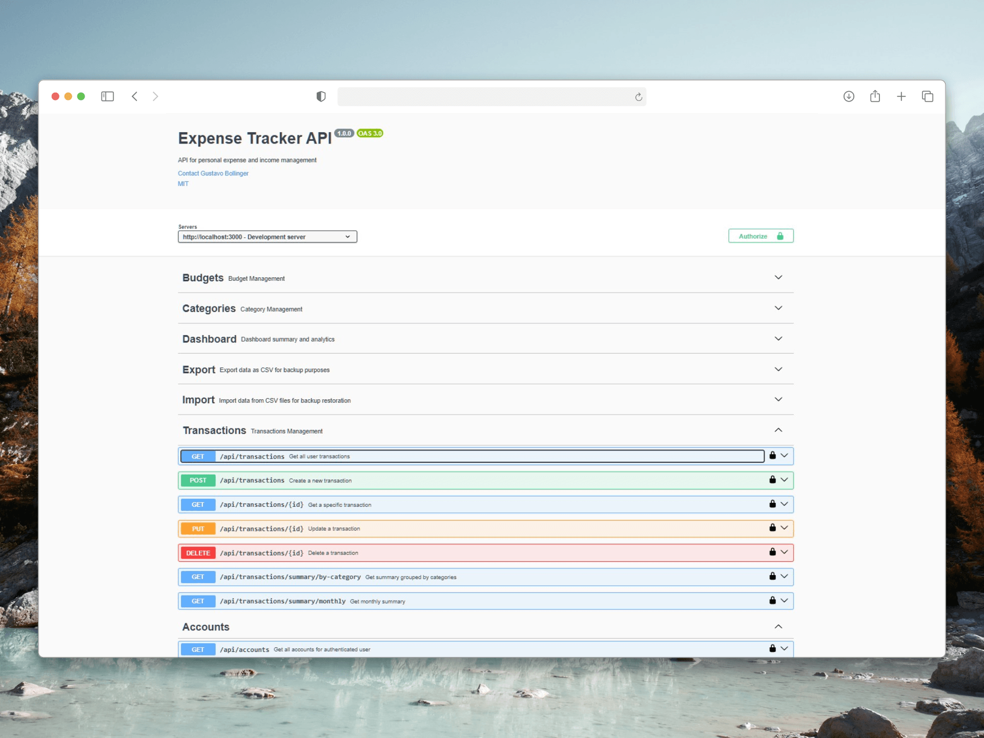This screenshot has width=984, height=738.
Task: Click the Share icon in Safari toolbar
Action: (875, 96)
